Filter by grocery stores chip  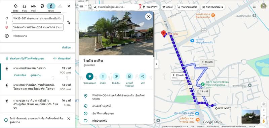point(187,7)
